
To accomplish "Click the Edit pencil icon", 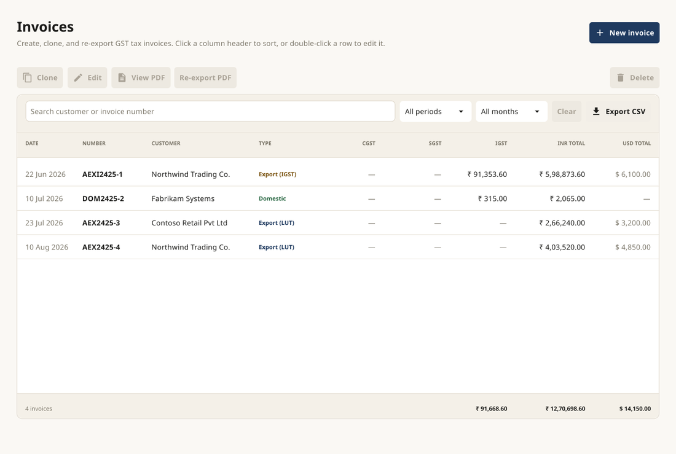I will 78,77.
